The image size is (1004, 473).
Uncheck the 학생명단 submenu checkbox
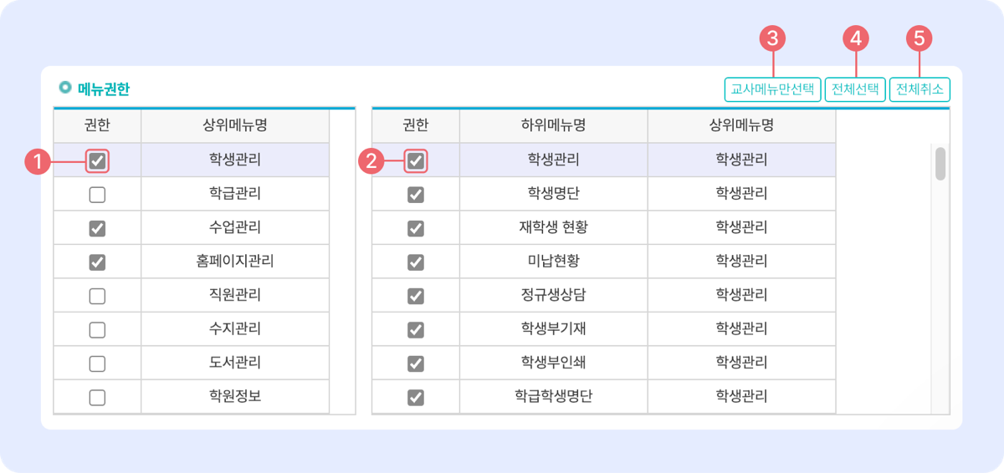[415, 195]
